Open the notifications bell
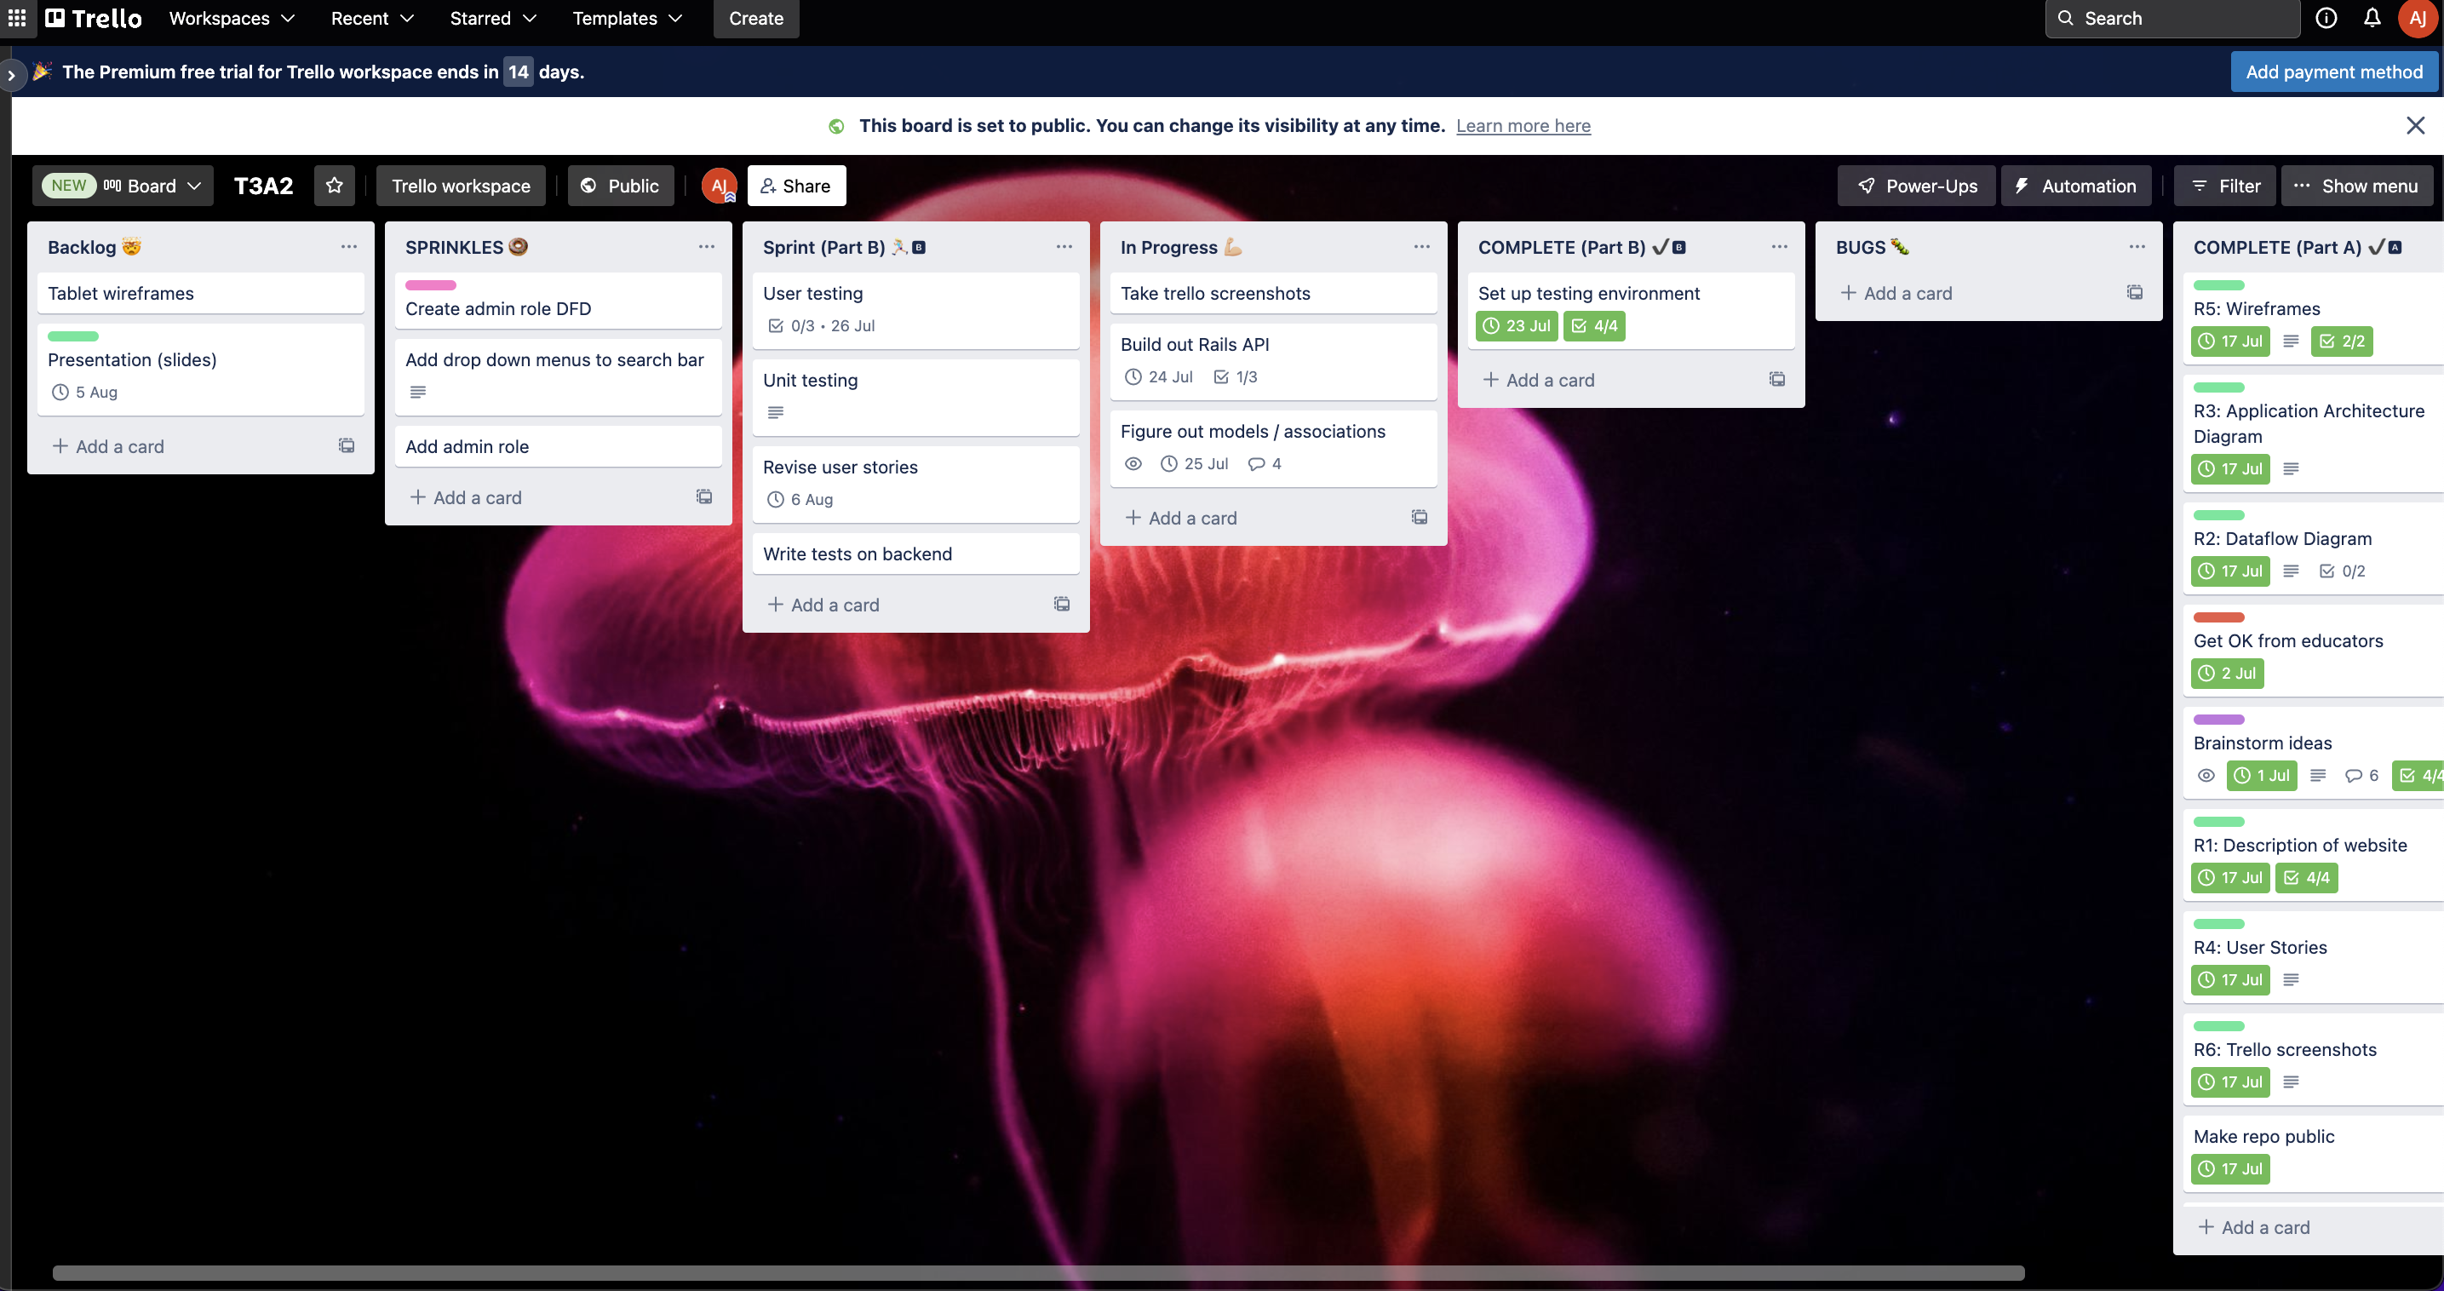2444x1291 pixels. coord(2371,18)
